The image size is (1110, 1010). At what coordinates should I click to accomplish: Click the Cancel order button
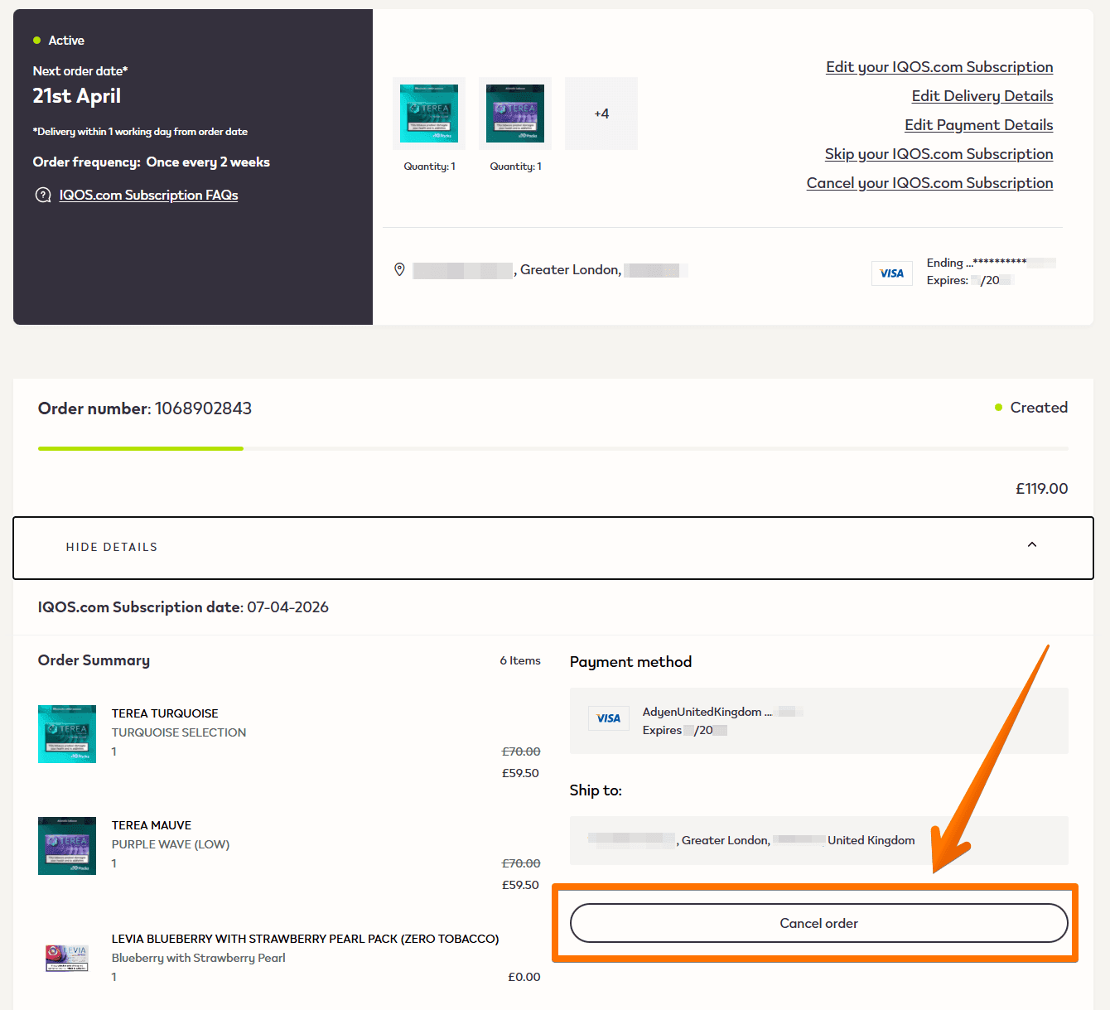click(x=819, y=923)
